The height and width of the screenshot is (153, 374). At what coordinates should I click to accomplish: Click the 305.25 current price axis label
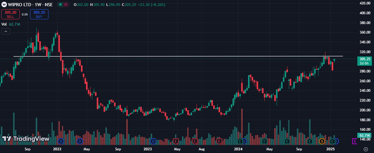point(364,59)
